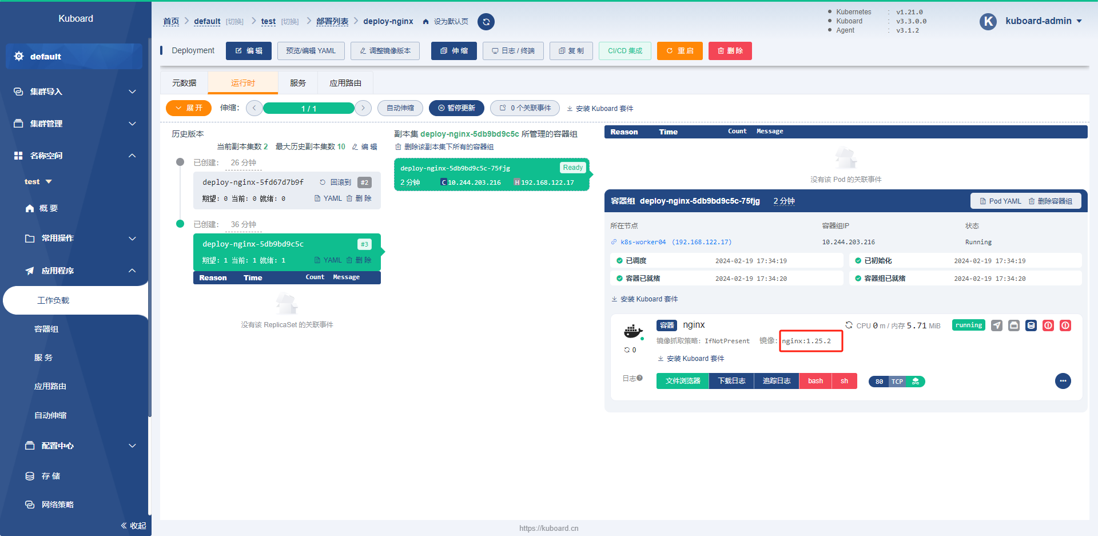Click 回滚到 for revision #2
This screenshot has width=1098, height=536.
[336, 182]
